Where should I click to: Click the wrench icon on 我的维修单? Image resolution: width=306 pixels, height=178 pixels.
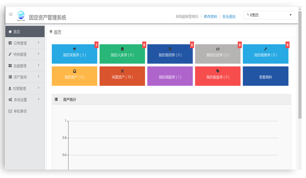(265, 49)
